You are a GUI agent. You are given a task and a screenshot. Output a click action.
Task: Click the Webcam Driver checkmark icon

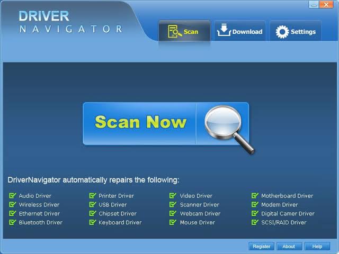pos(173,213)
